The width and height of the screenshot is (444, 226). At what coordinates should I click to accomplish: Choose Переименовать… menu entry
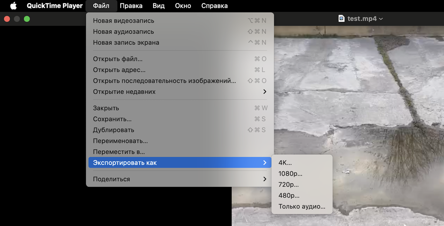coord(180,141)
